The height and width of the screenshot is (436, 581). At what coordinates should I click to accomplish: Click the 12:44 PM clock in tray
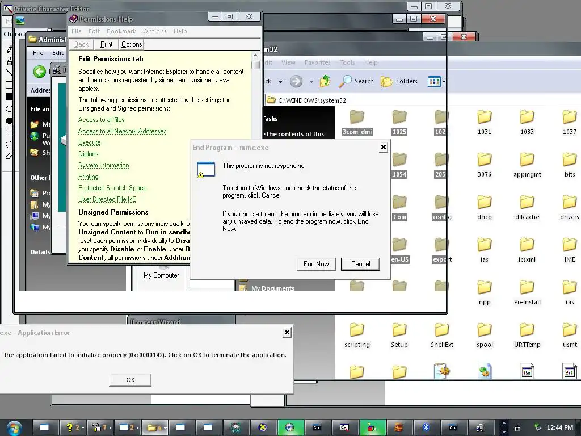click(559, 428)
